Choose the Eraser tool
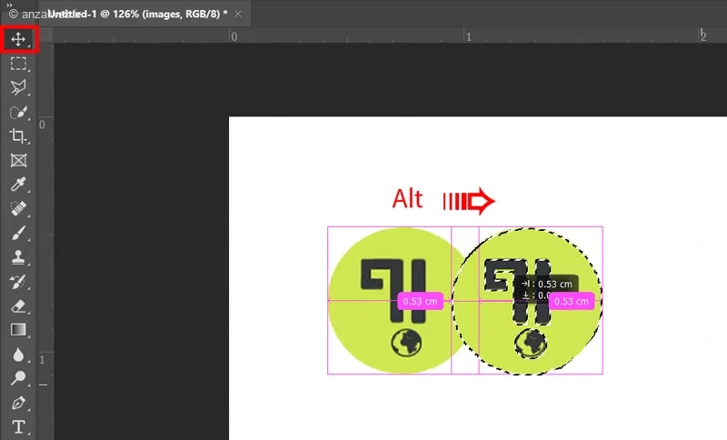The image size is (727, 440). coord(18,306)
